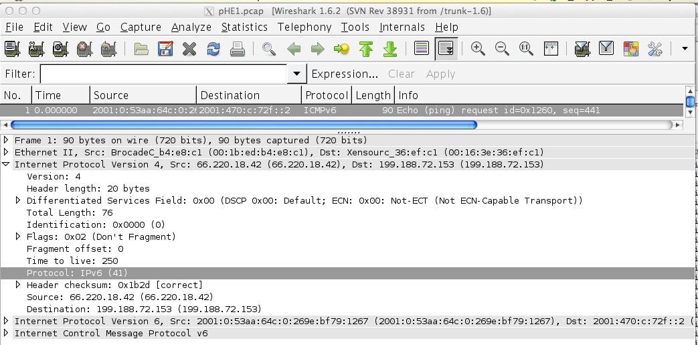Open the list capture interfaces icon
This screenshot has height=345, width=698.
[x=12, y=49]
